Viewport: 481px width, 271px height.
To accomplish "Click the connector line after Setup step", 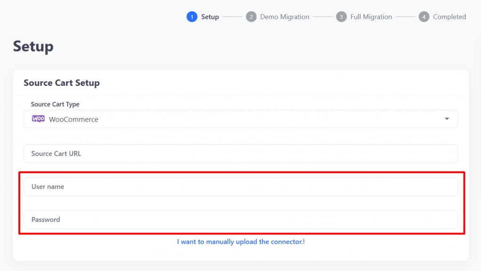I will (x=232, y=17).
